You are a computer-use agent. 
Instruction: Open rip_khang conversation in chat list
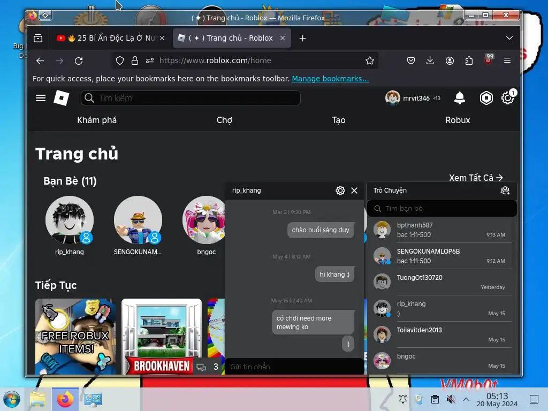[442, 309]
